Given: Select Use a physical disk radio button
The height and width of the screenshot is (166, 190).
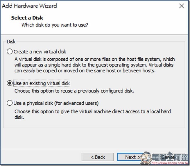Looking at the screenshot, I should pyautogui.click(x=10, y=103).
